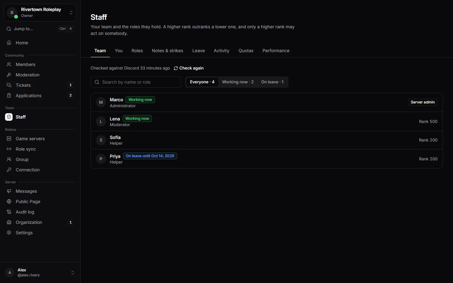Screen dimensions: 453x283
Task: Open the Settings gear icon
Action: tap(9, 233)
